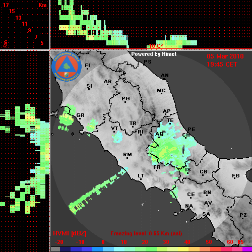The image size is (252, 252).
Task: Click the CH city label on the map
Action: 186,135
